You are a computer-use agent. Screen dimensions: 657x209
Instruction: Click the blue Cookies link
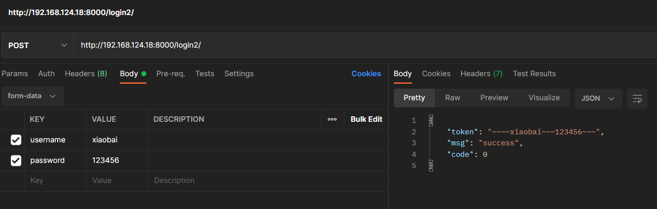366,74
